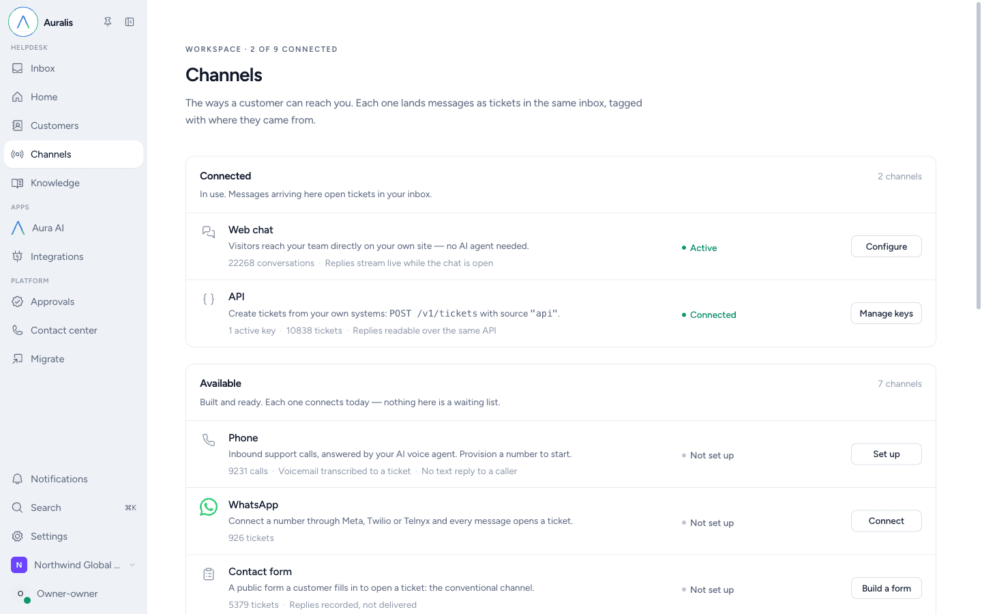
Task: Click the API Connected status
Action: (x=709, y=315)
